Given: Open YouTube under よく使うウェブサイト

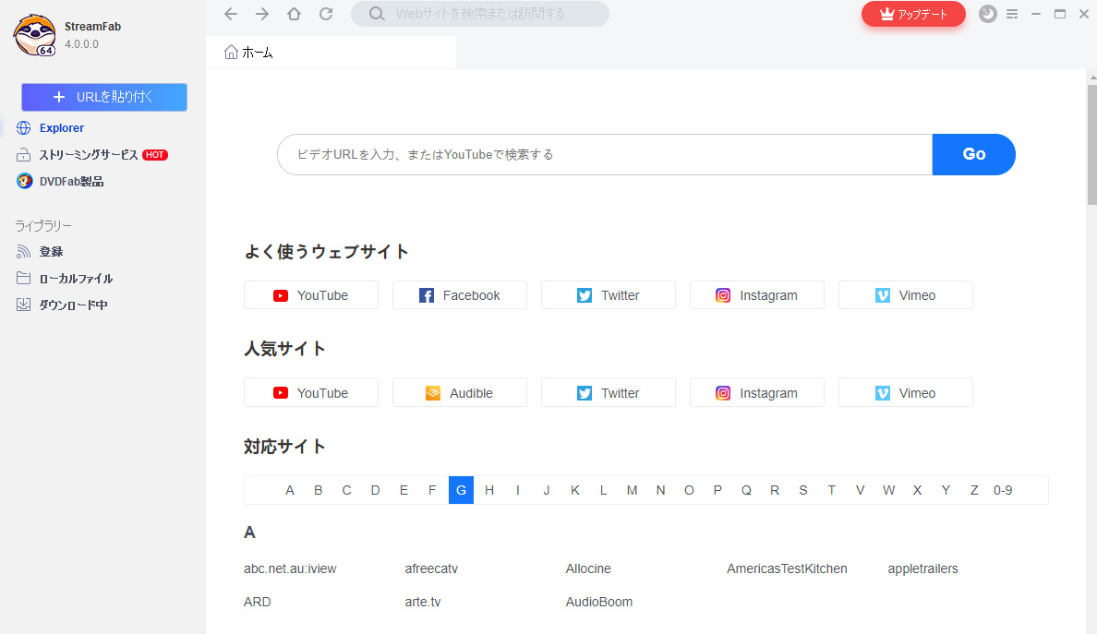Looking at the screenshot, I should 311,295.
